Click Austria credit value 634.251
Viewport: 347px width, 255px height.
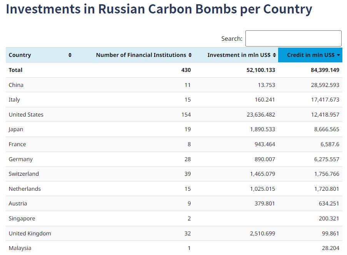(x=329, y=203)
